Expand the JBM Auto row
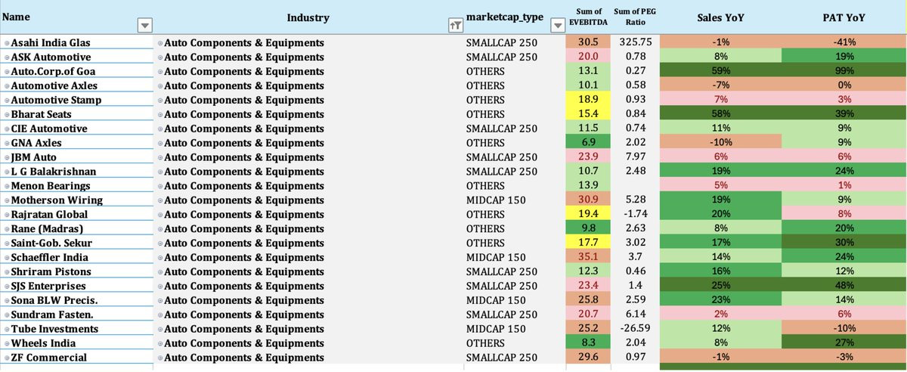907x372 pixels. (x=7, y=158)
